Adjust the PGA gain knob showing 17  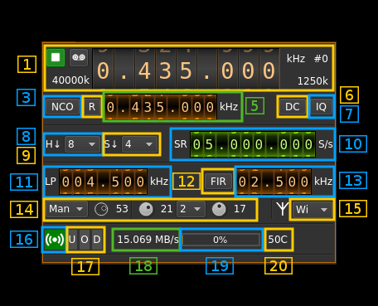219,209
